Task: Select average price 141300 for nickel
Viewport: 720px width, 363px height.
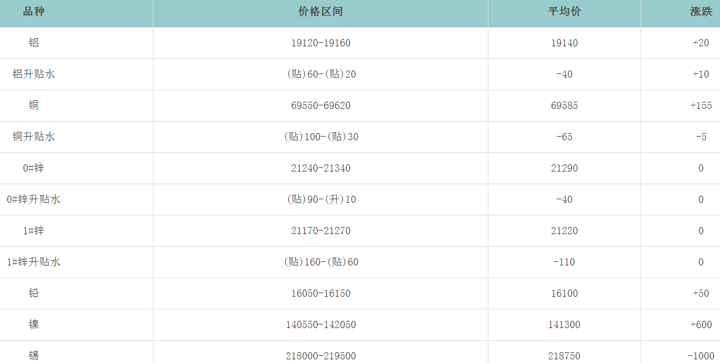Action: click(564, 325)
